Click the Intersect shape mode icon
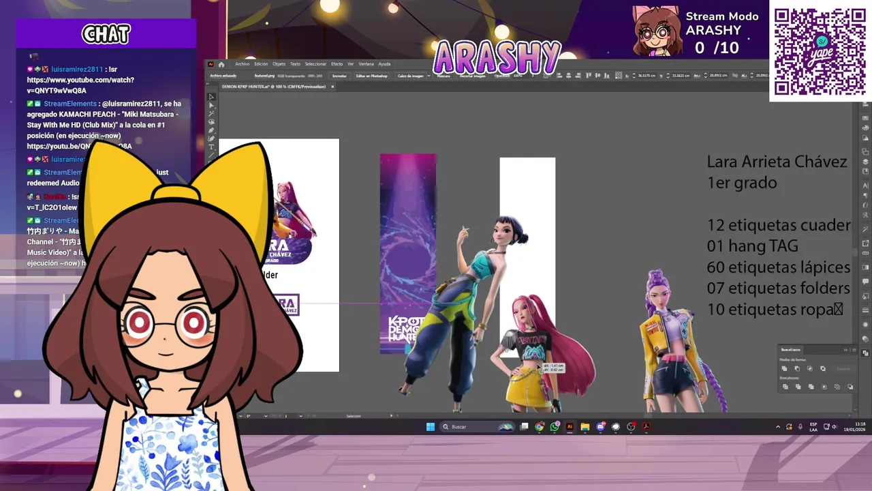Screen dimensions: 872x491 [810, 368]
